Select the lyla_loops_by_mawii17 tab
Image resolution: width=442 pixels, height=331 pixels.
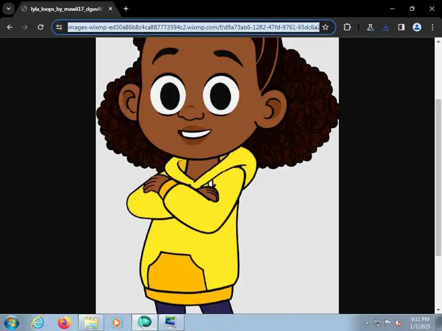pos(66,9)
